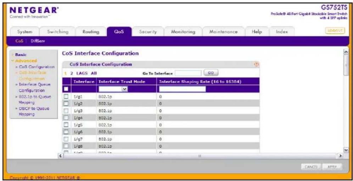Click the horizontal scrollbar left arrow

[60, 156]
